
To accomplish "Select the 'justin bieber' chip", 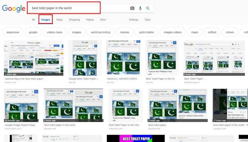I will 146,32.
